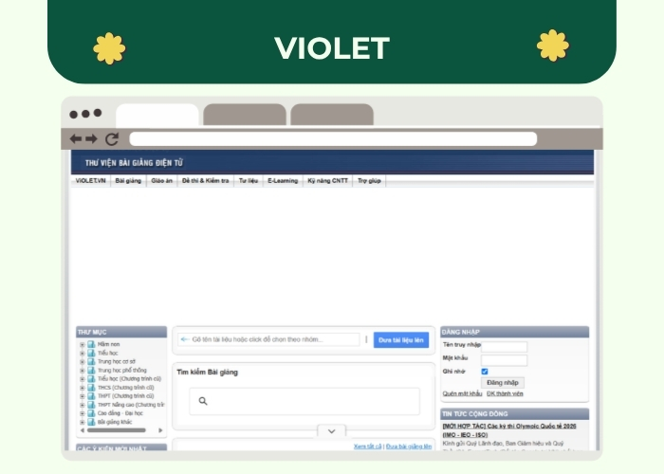Select the Cao đẳng - Đại học label
664x474 pixels.
[120, 413]
